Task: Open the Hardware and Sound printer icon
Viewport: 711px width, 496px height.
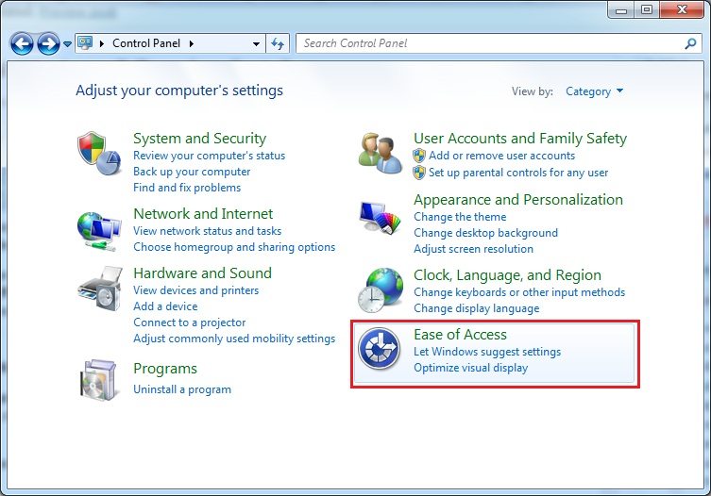Action: (x=100, y=289)
